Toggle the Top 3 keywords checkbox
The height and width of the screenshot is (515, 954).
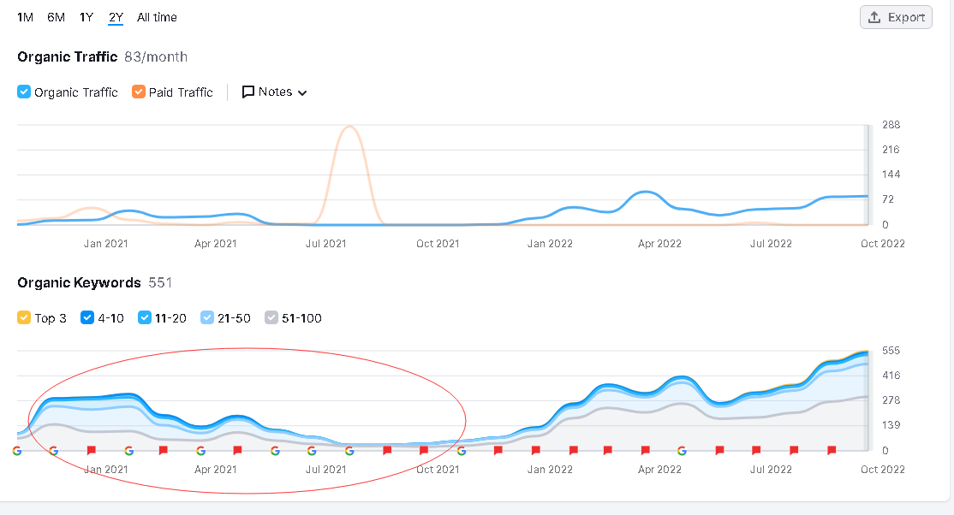24,318
